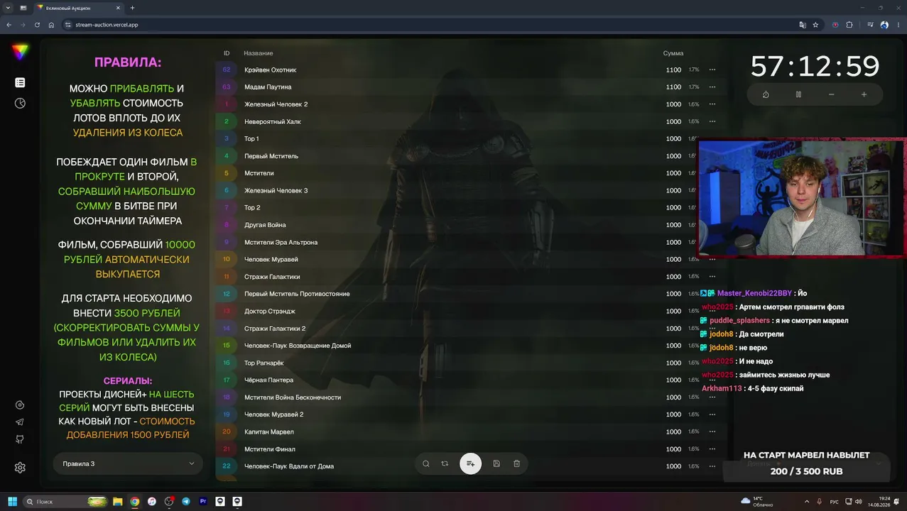
Task: Open the browser extensions puzzle icon
Action: (849, 25)
